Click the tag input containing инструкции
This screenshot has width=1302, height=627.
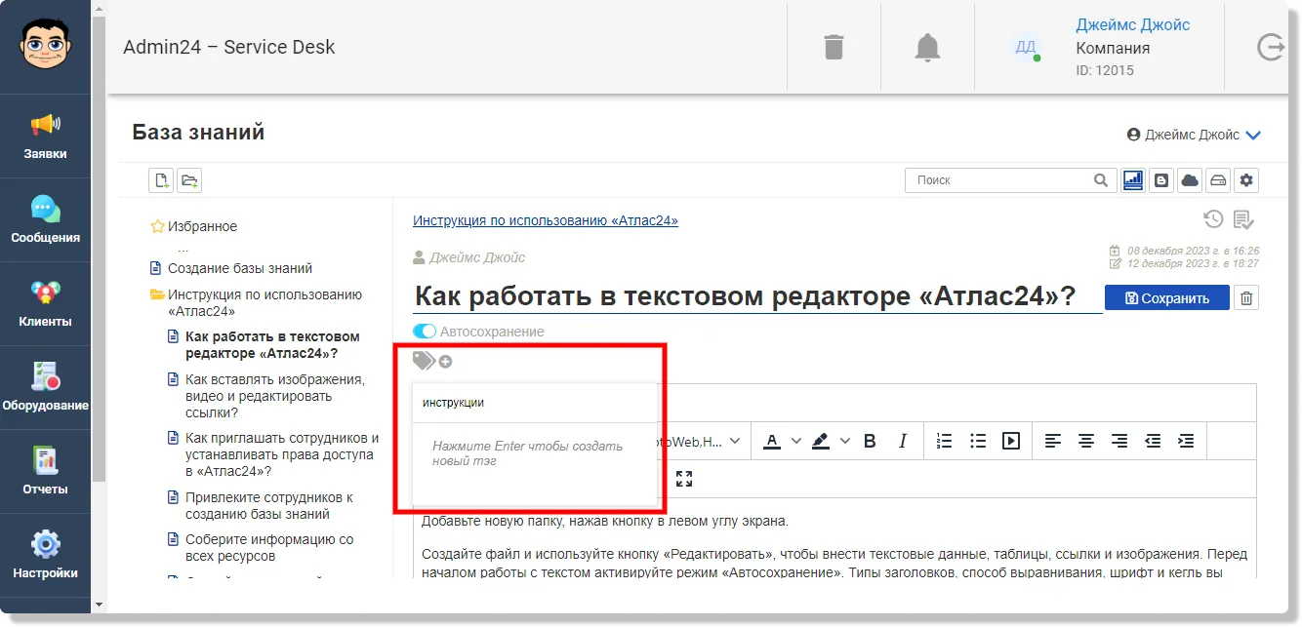pos(535,403)
